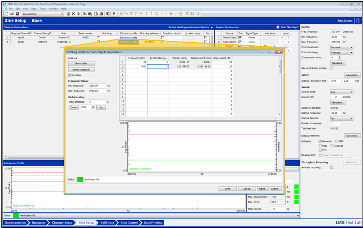Open Level unit V dropdown for StatusOutput1

point(288,37)
